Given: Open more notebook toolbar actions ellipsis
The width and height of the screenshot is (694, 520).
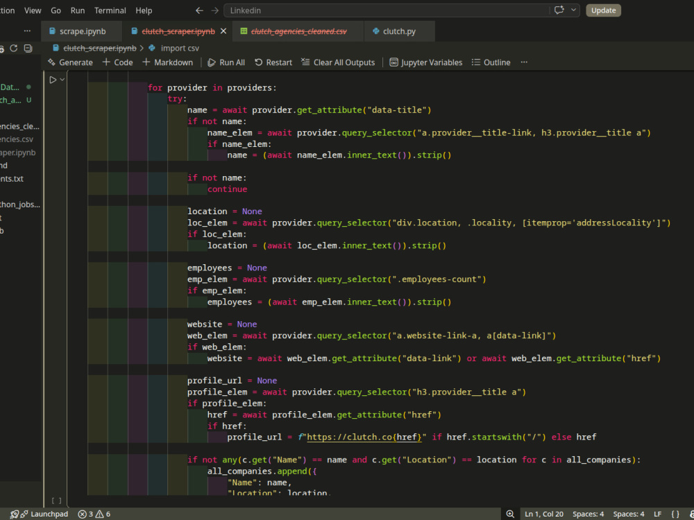Looking at the screenshot, I should tap(524, 62).
